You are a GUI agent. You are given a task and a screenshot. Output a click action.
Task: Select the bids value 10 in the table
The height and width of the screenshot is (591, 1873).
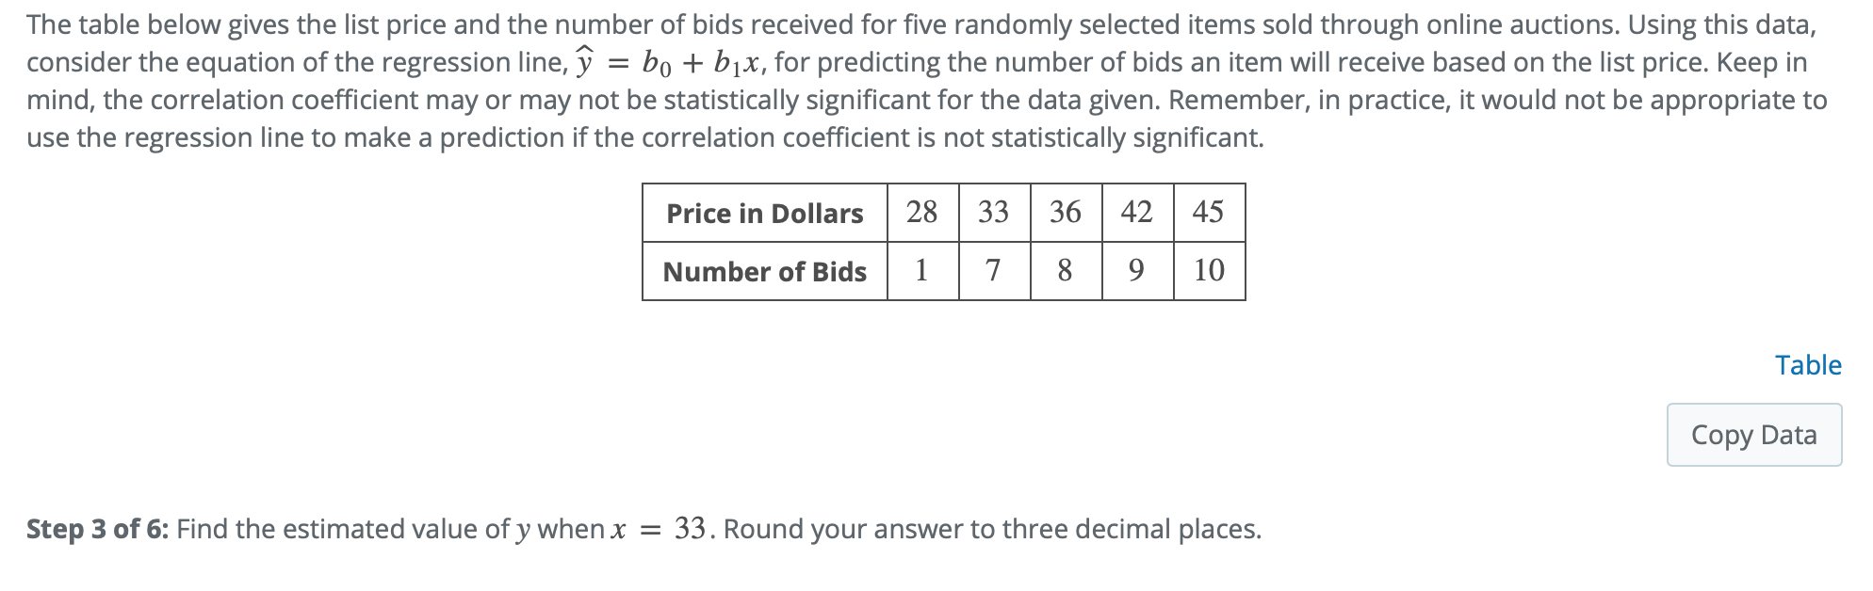(x=1209, y=272)
